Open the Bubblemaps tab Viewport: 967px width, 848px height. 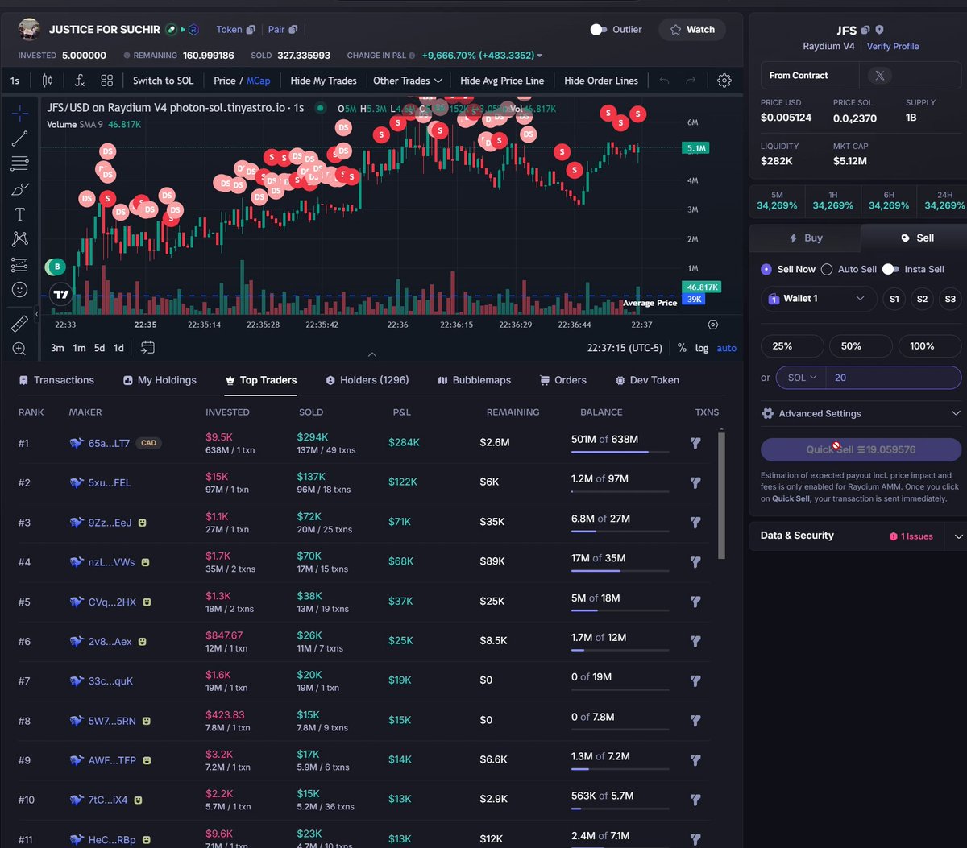[x=474, y=380]
